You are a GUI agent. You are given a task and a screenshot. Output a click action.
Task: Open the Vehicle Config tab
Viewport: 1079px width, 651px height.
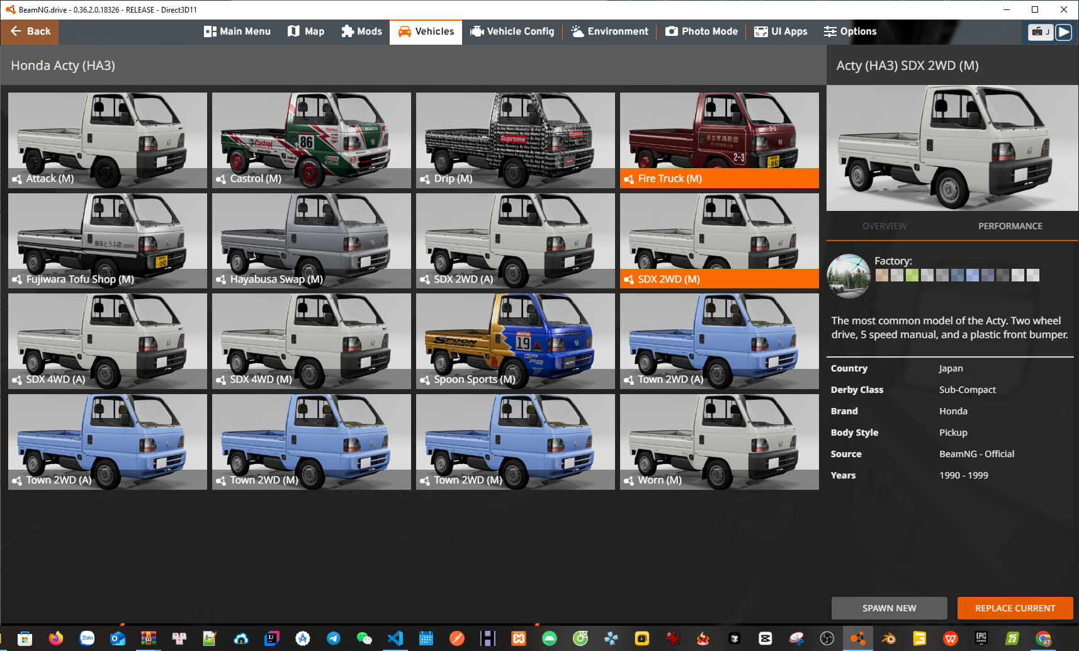pos(512,31)
